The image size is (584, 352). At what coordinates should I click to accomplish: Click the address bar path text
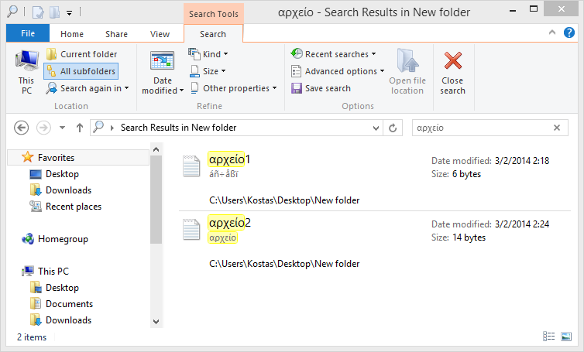pos(178,128)
